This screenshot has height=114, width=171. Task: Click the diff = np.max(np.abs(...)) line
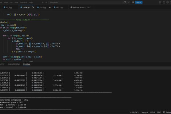coord(22,57)
